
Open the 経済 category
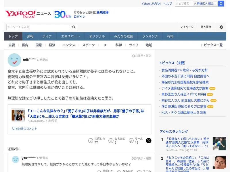coord(52,45)
